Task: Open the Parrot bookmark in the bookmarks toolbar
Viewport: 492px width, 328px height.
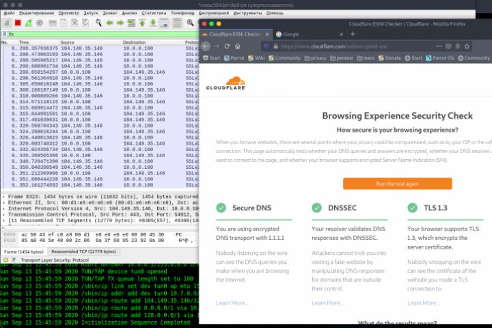Action: [234, 58]
